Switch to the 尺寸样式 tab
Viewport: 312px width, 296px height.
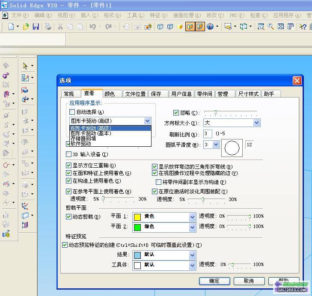pos(248,94)
